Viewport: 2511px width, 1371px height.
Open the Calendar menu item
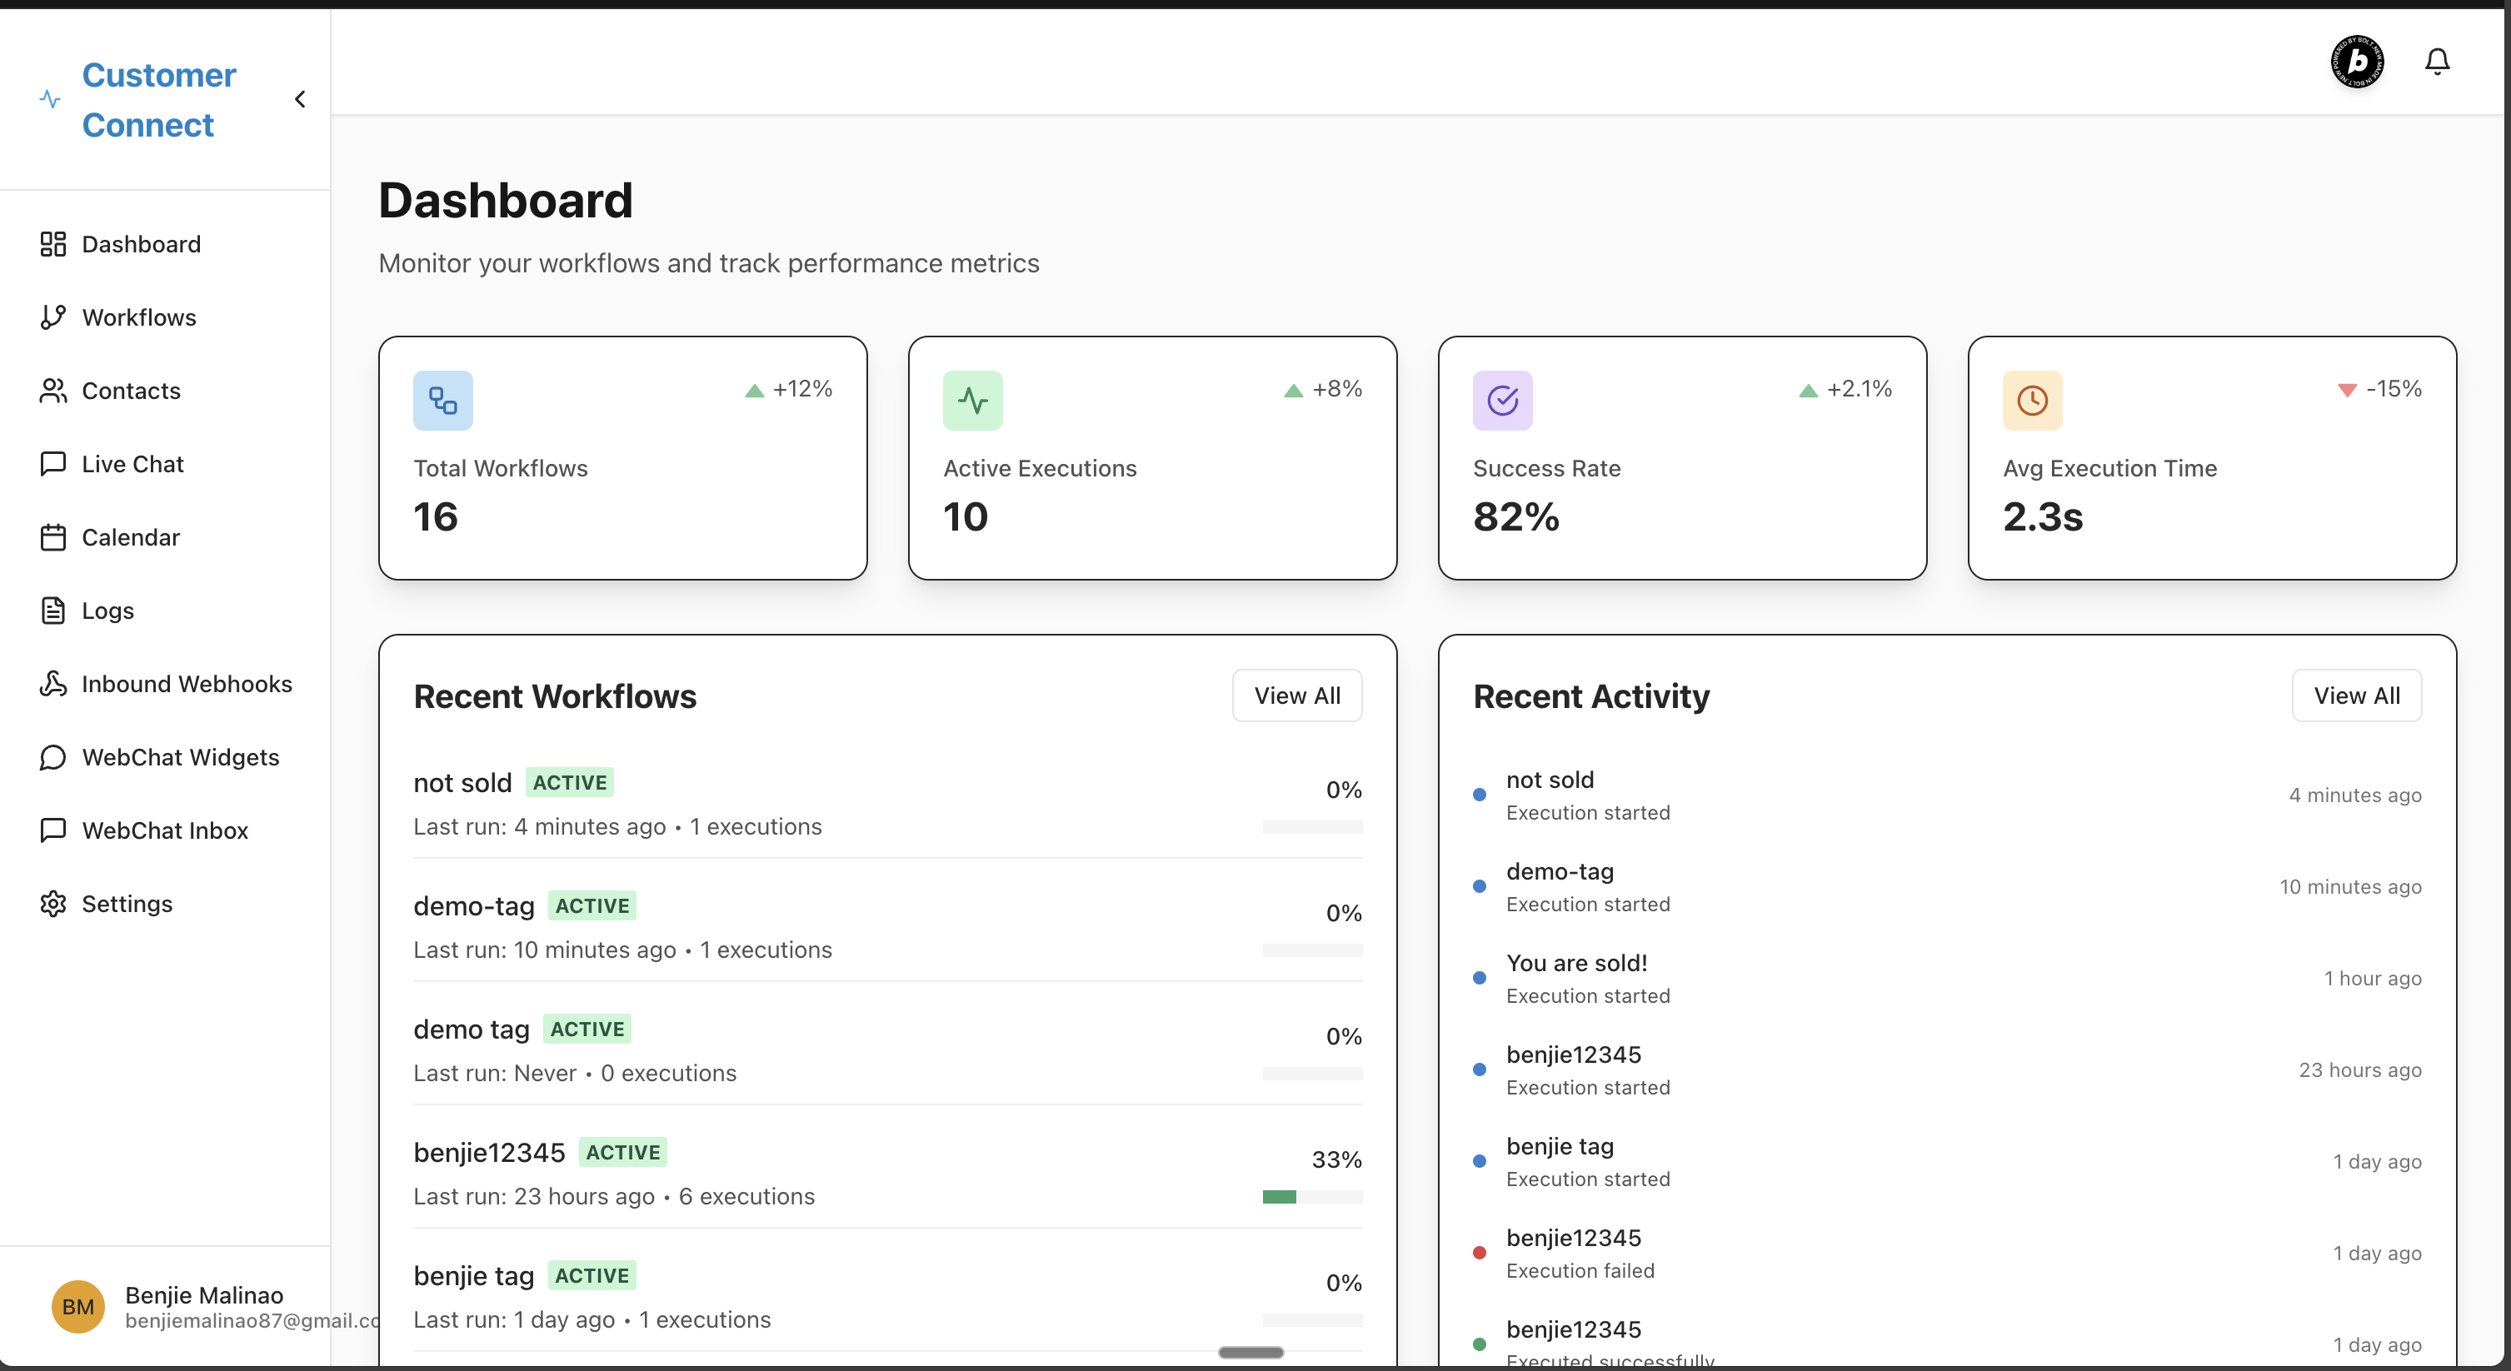131,537
